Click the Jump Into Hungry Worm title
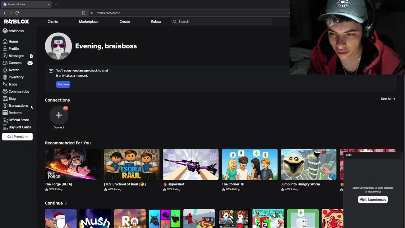405x228 pixels. 300,184
